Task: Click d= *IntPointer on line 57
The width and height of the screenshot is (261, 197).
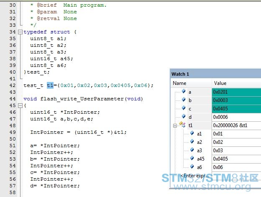Action: pos(55,186)
